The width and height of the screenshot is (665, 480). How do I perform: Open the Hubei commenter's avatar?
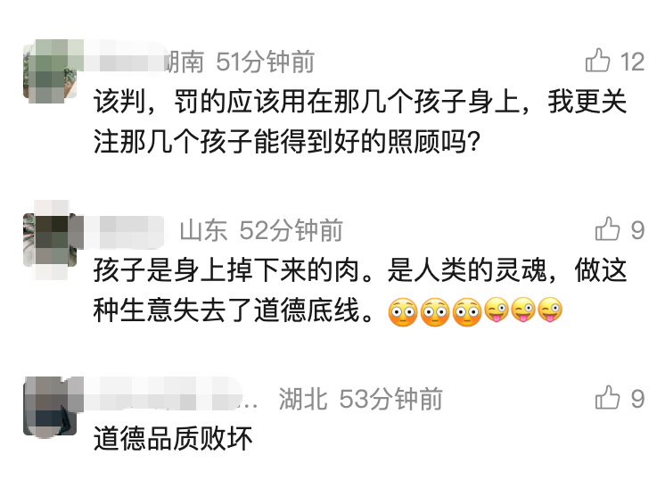50,407
